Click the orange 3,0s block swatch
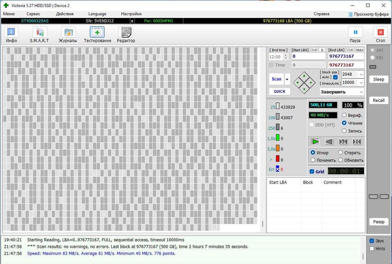 (278, 148)
